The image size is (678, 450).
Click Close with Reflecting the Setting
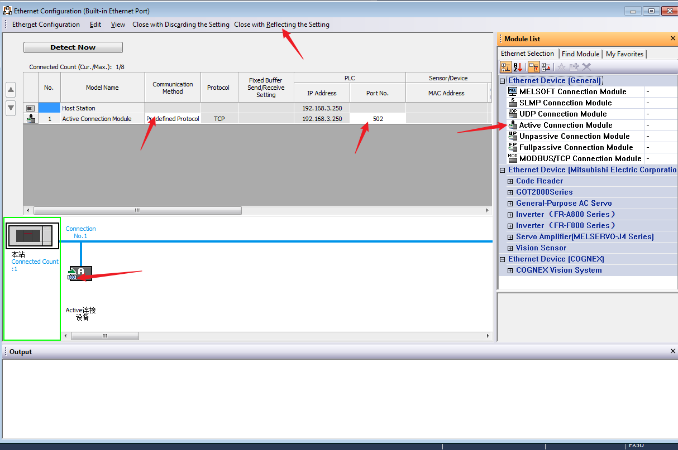pos(281,25)
